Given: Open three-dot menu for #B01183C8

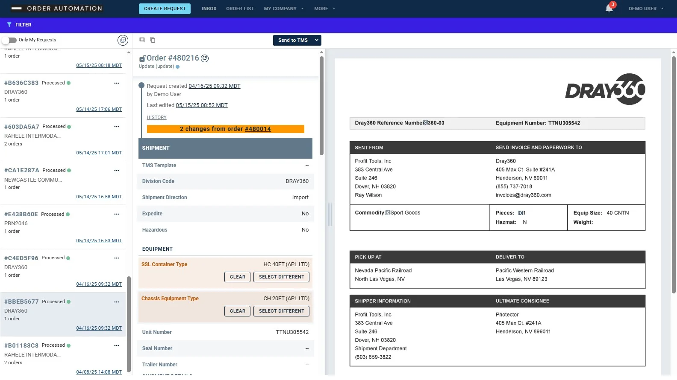Looking at the screenshot, I should point(116,345).
